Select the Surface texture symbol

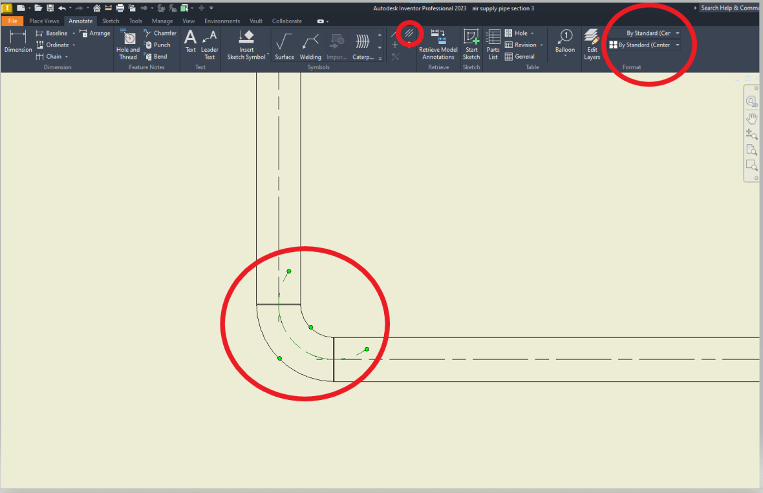[x=284, y=47]
